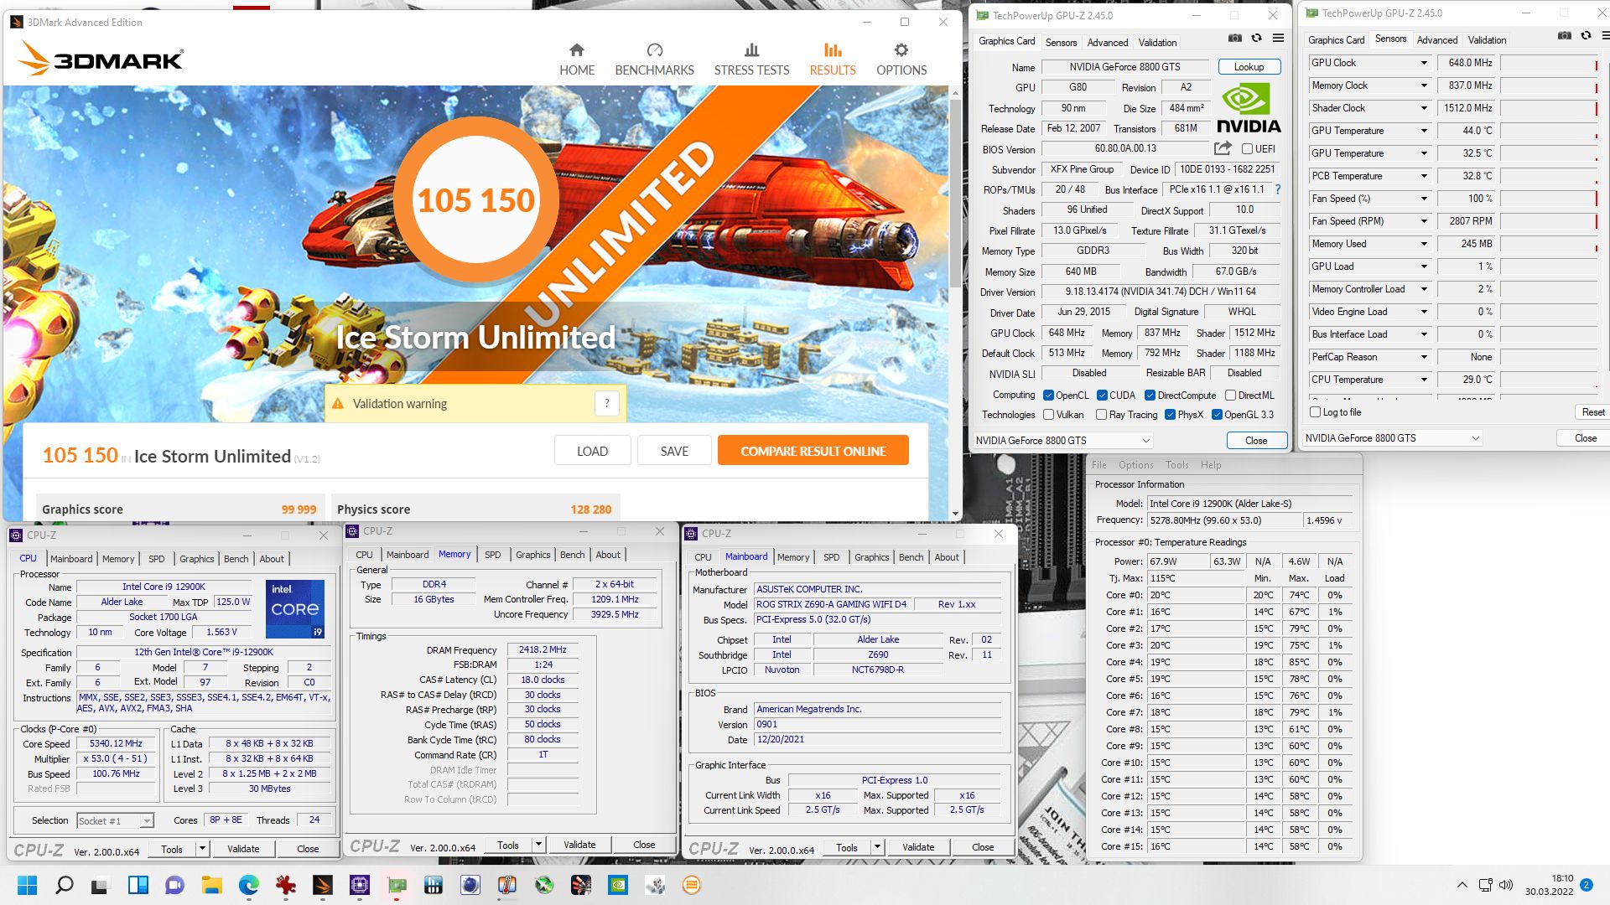The image size is (1610, 905).
Task: Toggle the Vulkan checkbox
Action: (x=1048, y=415)
